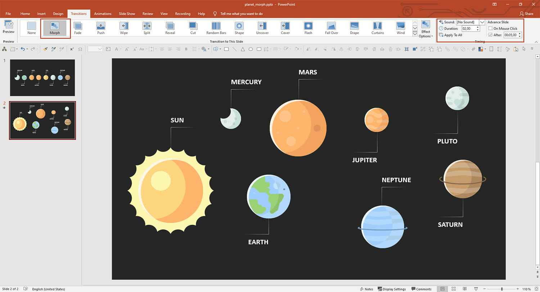Click the Undo icon in toolbar
Viewport: 540px width, 292px height.
(x=23, y=49)
